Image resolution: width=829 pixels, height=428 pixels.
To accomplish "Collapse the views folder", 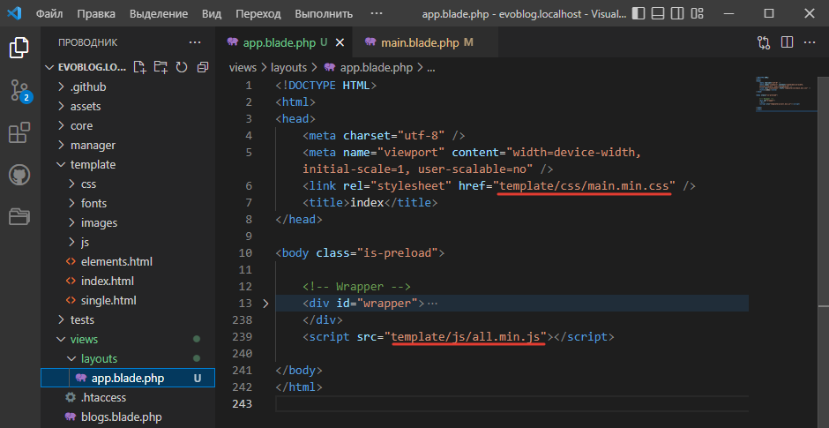I will pyautogui.click(x=84, y=339).
